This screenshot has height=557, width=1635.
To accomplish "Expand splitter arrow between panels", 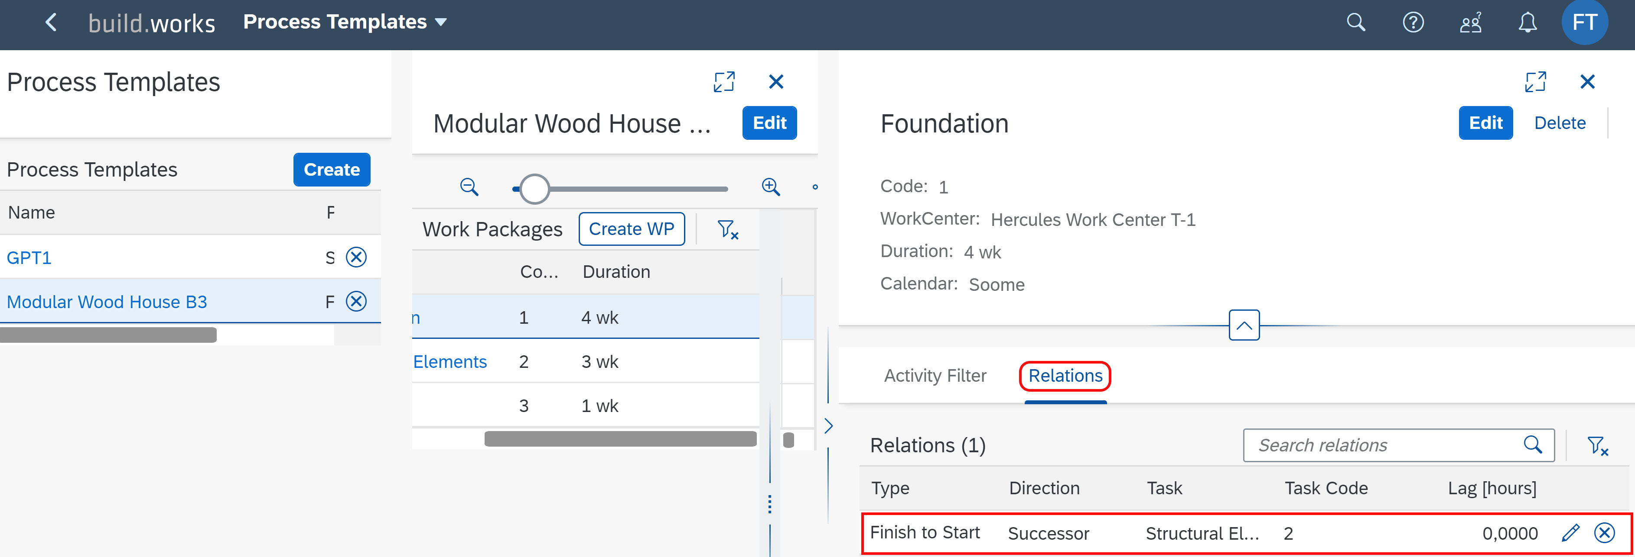I will tap(828, 426).
